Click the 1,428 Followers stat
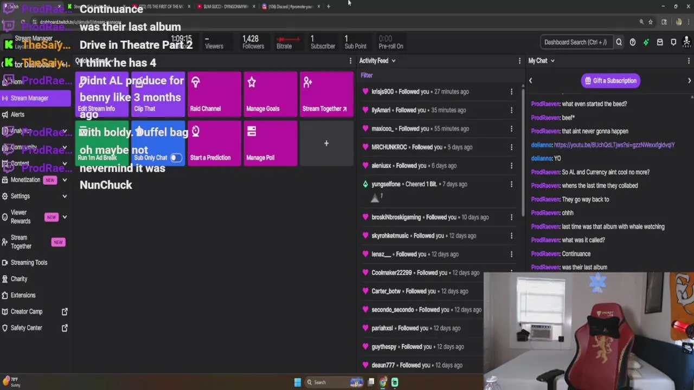The height and width of the screenshot is (390, 694). coord(253,42)
